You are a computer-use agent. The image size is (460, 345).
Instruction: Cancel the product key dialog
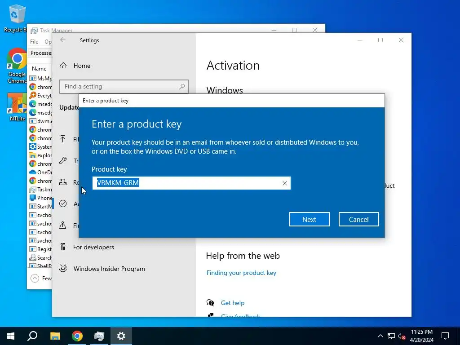pyautogui.click(x=358, y=219)
